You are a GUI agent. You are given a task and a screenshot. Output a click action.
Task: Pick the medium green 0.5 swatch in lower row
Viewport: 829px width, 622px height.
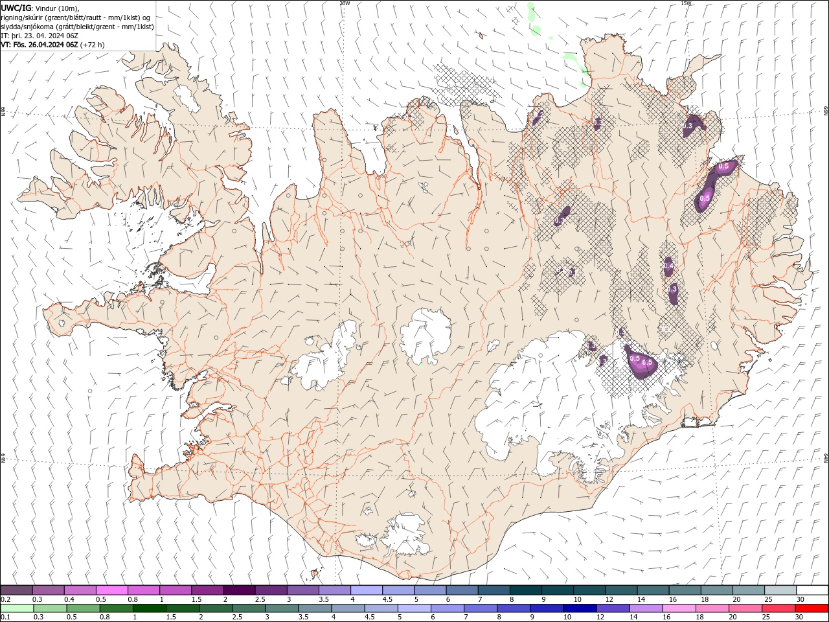coord(83,608)
